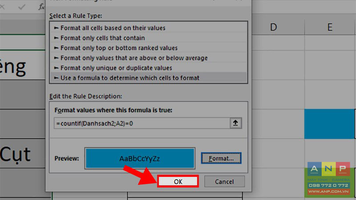Click the cell containing 'Cụt' text

[x=23, y=153]
